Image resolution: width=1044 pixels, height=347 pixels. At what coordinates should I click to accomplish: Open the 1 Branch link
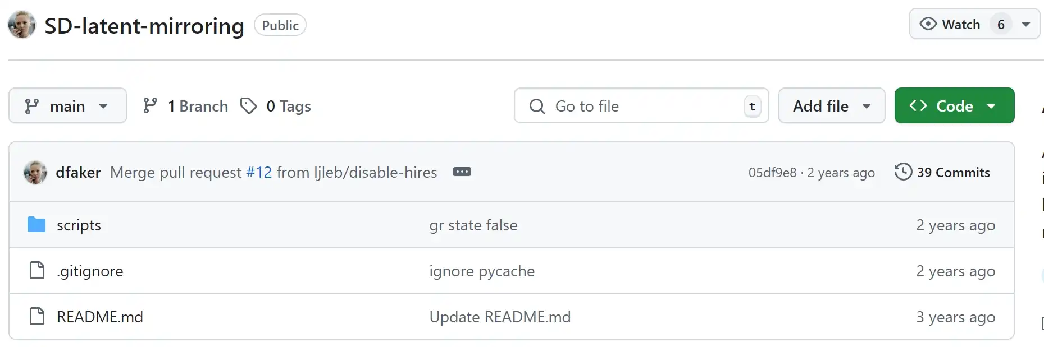tap(185, 106)
